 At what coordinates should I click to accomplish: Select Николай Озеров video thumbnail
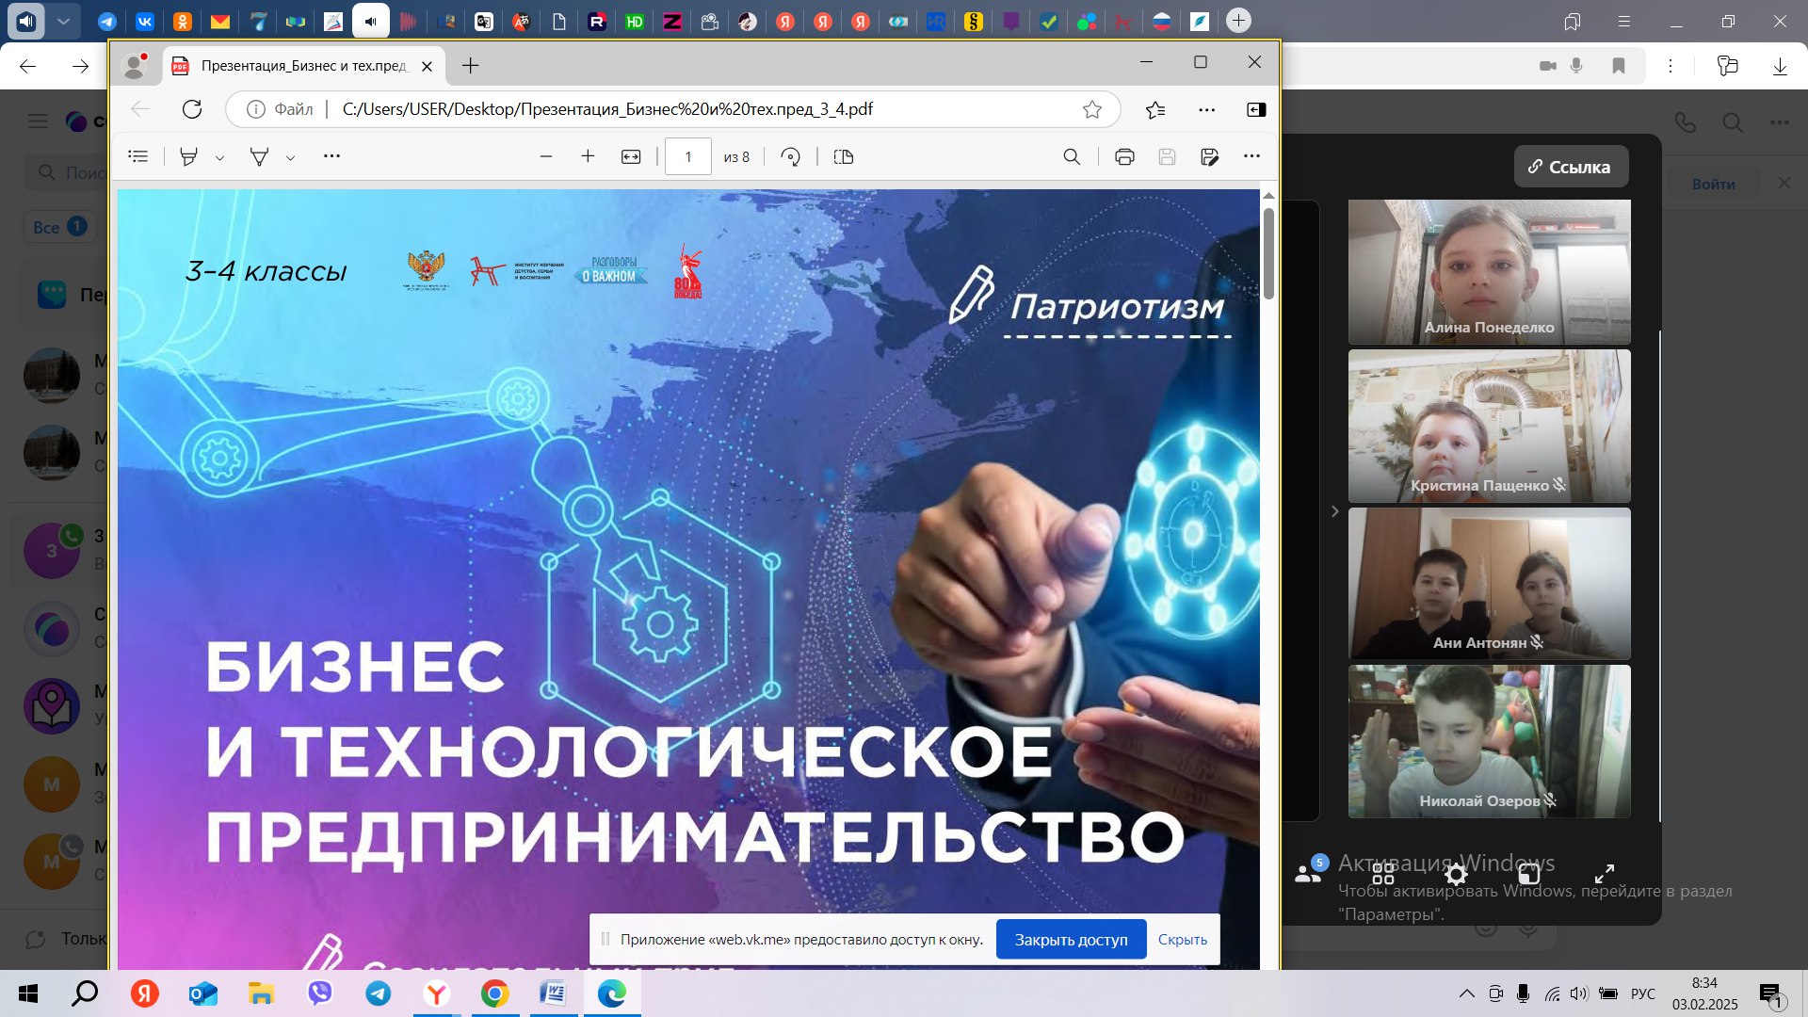point(1489,741)
